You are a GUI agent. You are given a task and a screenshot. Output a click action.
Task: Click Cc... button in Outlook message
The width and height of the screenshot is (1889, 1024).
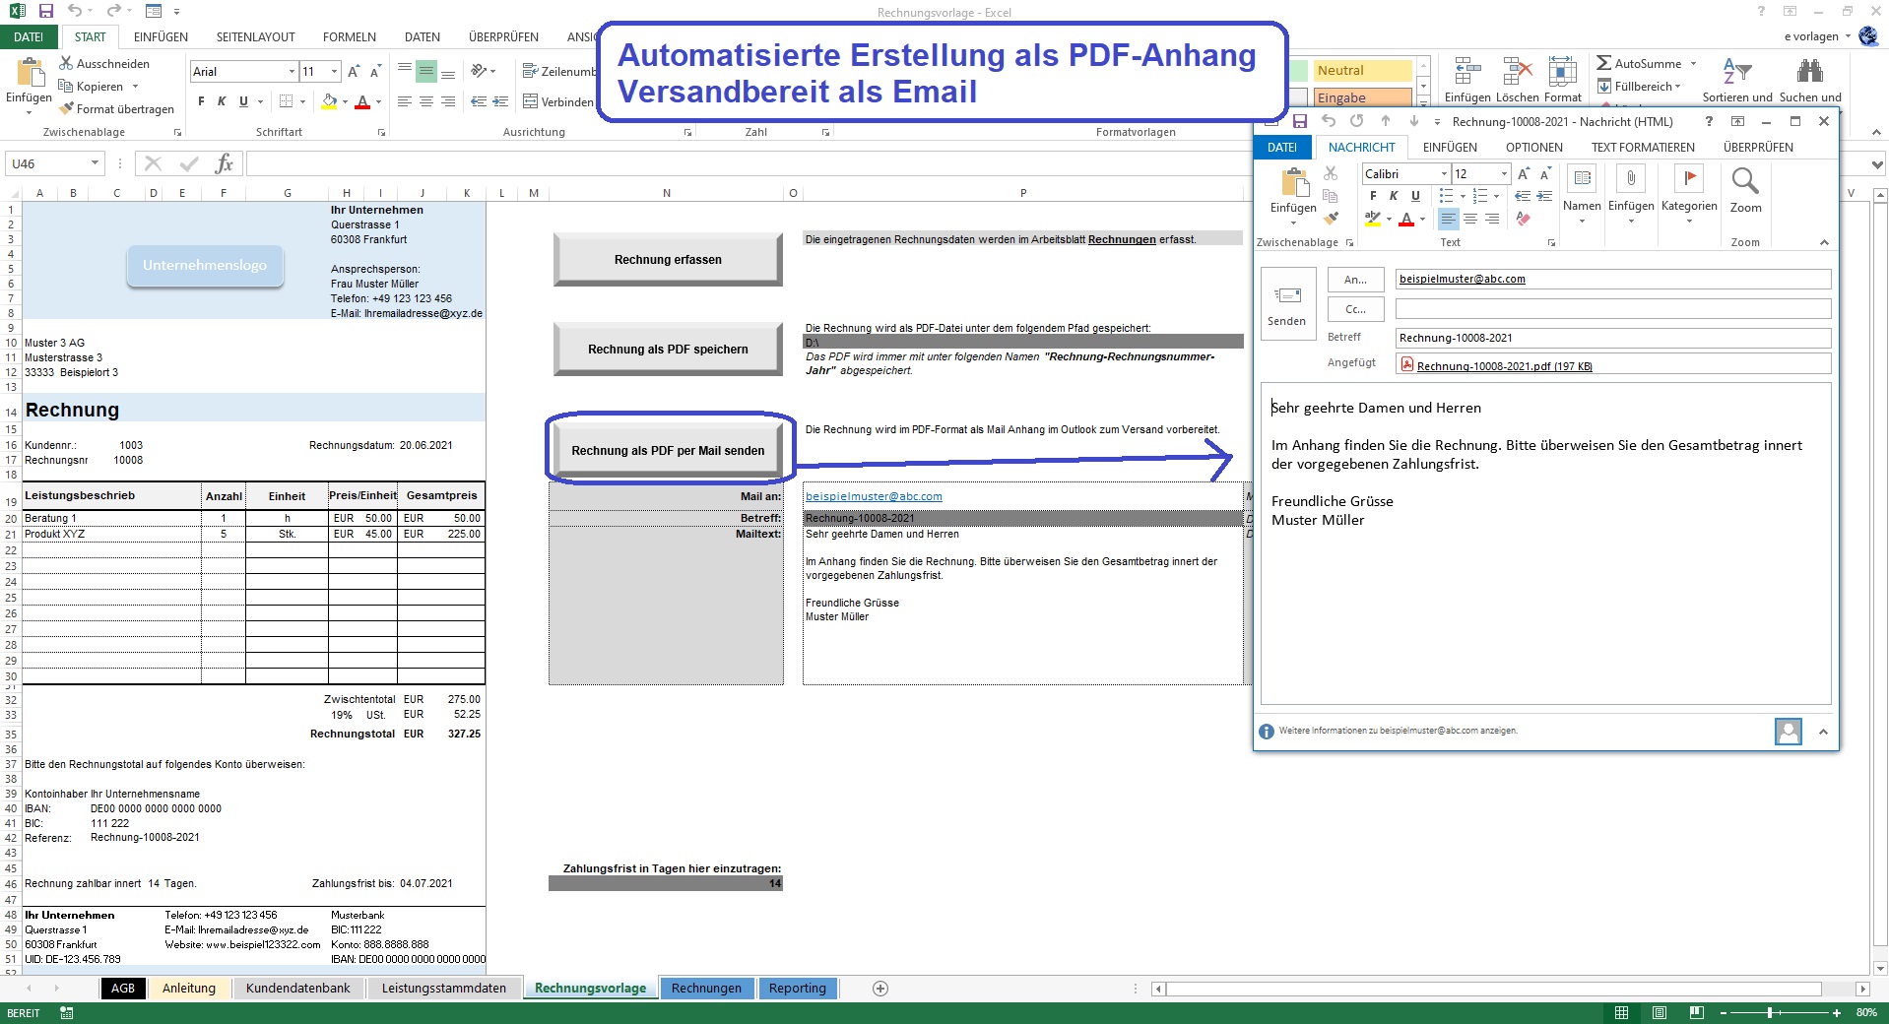(x=1355, y=309)
